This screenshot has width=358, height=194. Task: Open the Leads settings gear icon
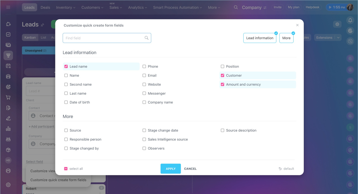337,24
